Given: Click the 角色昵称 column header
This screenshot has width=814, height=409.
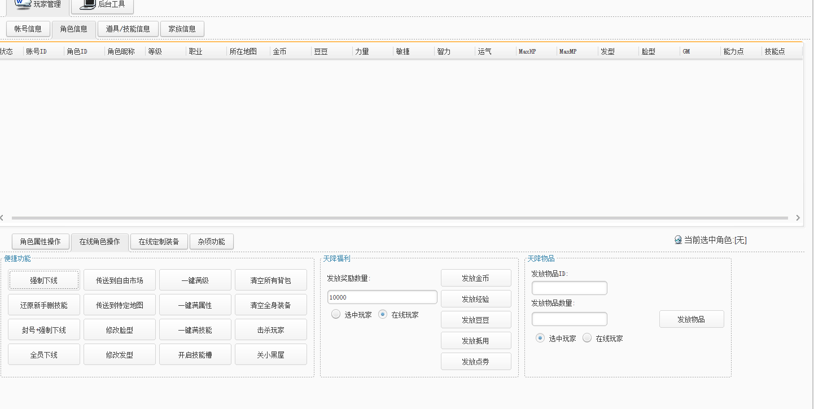Looking at the screenshot, I should click(125, 51).
